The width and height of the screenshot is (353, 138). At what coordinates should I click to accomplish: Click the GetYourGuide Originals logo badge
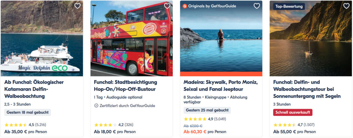(x=185, y=6)
